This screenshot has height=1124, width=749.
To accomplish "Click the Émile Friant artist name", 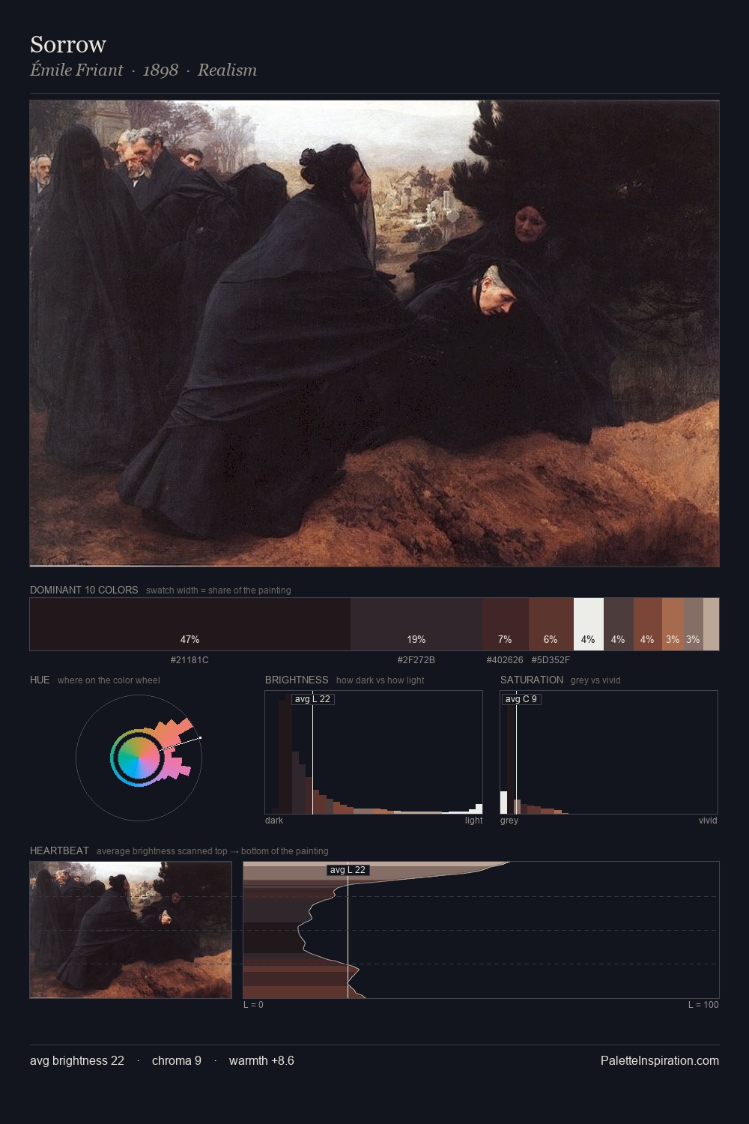I will click(76, 70).
